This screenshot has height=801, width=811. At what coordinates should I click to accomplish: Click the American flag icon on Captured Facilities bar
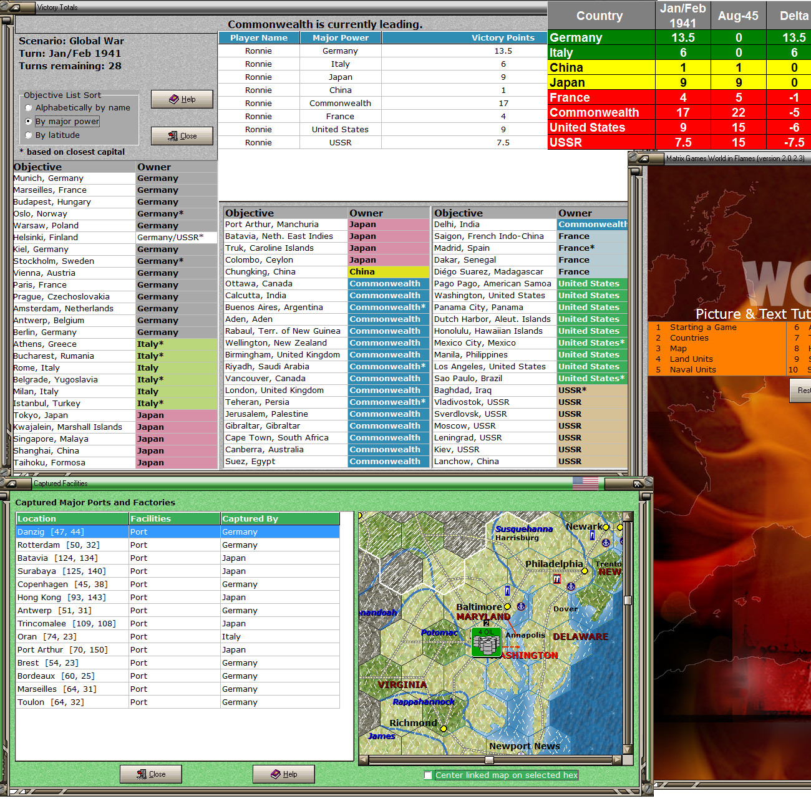pyautogui.click(x=585, y=482)
